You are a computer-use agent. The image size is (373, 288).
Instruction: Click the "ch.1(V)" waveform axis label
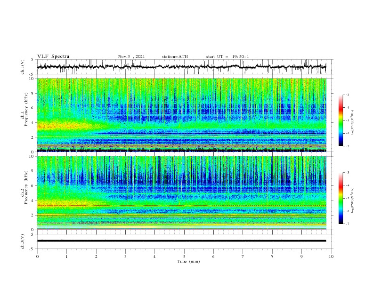[x=23, y=67]
